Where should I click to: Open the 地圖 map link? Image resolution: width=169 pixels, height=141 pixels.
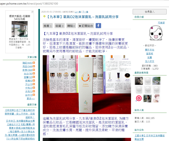[150, 58]
